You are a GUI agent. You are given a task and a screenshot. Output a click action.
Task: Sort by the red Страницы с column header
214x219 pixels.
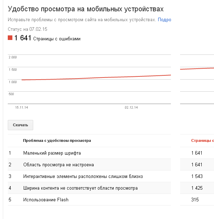(202, 140)
